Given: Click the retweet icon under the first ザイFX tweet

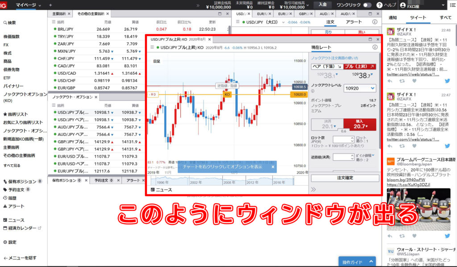Looking at the screenshot, I should tap(402, 81).
